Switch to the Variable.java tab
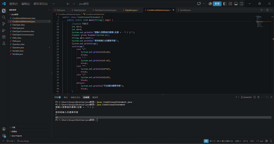The image size is (274, 144). tap(185, 10)
